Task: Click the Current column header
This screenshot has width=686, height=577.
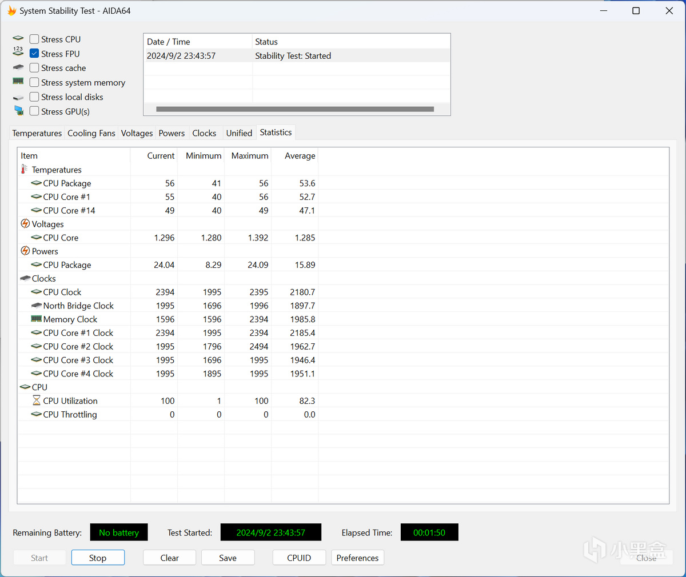Action: [x=154, y=155]
